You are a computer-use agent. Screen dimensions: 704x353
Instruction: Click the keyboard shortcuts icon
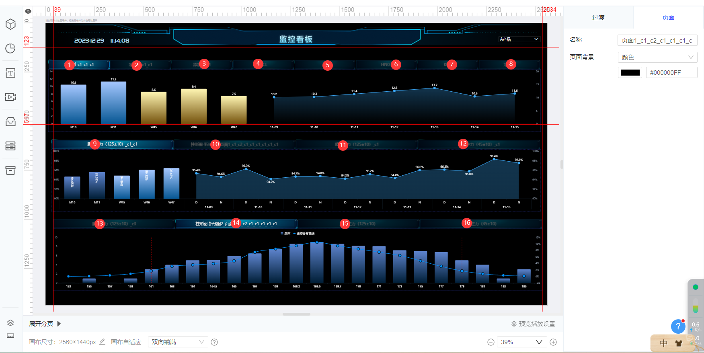(10, 336)
